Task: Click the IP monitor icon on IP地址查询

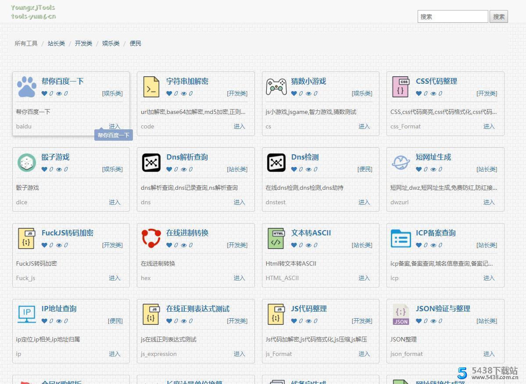Action: [x=26, y=314]
